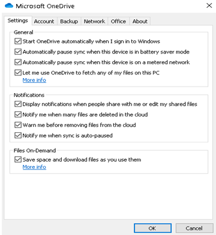216x235 pixels.
Task: Uncheck notify when many files are deleted
Action: pos(18,115)
